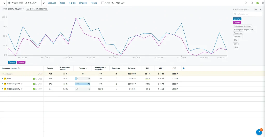Click the sort arrow on the Заявки column

click(x=87, y=68)
